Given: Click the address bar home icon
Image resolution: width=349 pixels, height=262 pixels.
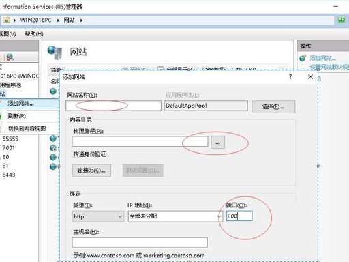Looking at the screenshot, I should (7, 20).
